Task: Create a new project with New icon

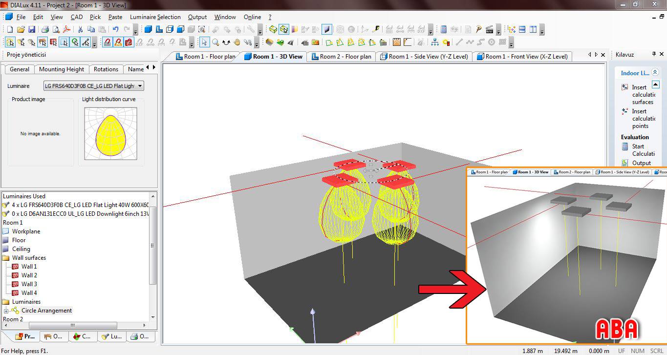Action: pyautogui.click(x=10, y=30)
